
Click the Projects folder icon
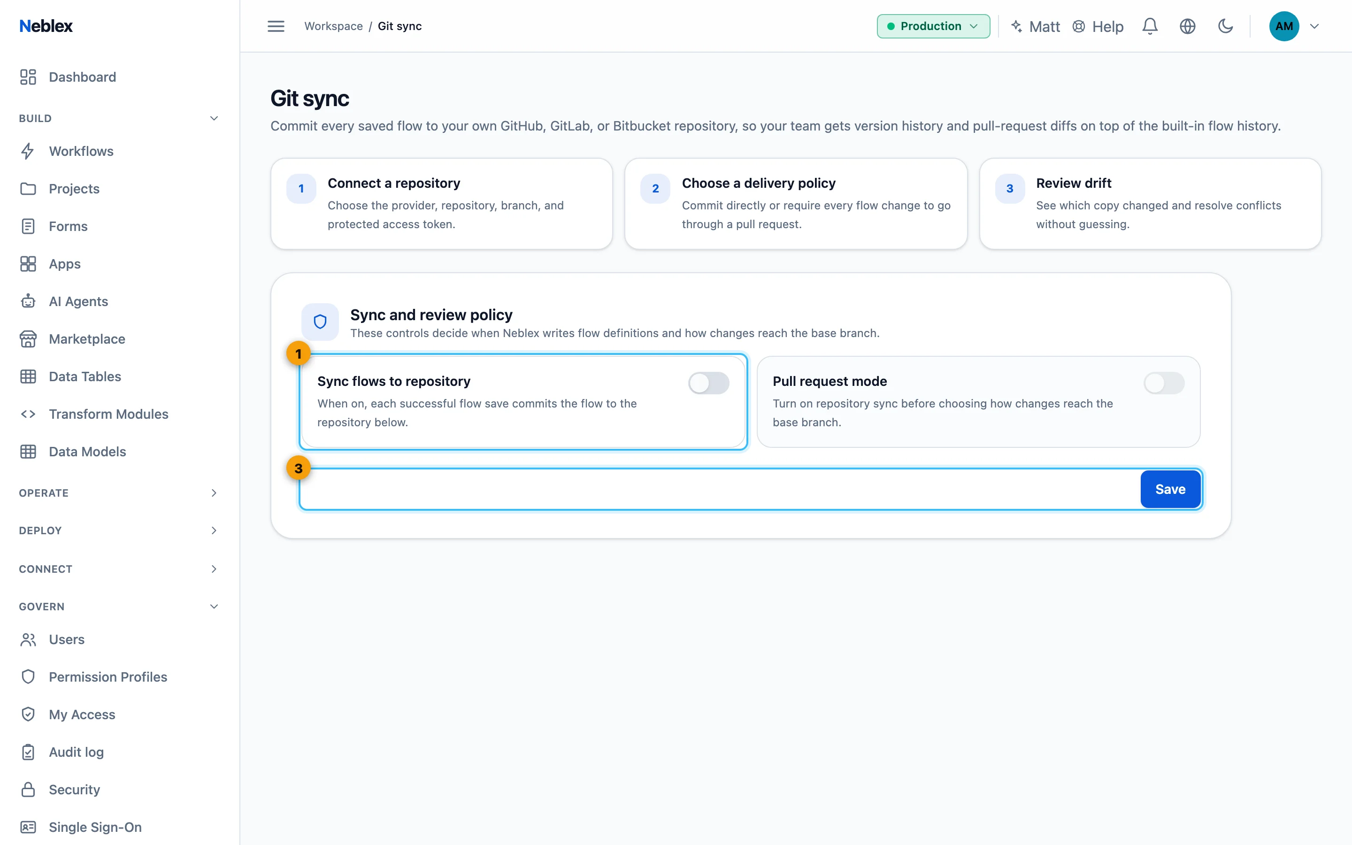28,189
